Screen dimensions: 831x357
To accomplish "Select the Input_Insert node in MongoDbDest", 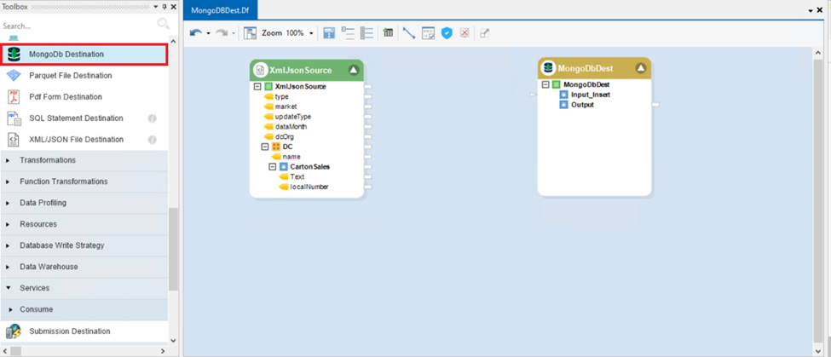I will tap(590, 95).
